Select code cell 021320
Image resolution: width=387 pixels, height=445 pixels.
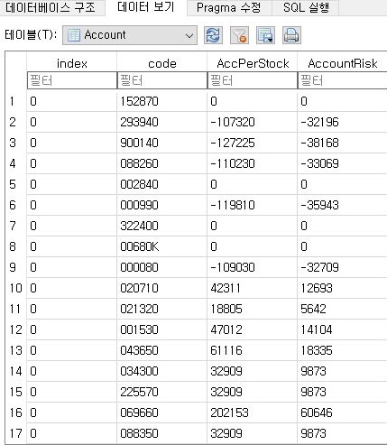point(161,309)
